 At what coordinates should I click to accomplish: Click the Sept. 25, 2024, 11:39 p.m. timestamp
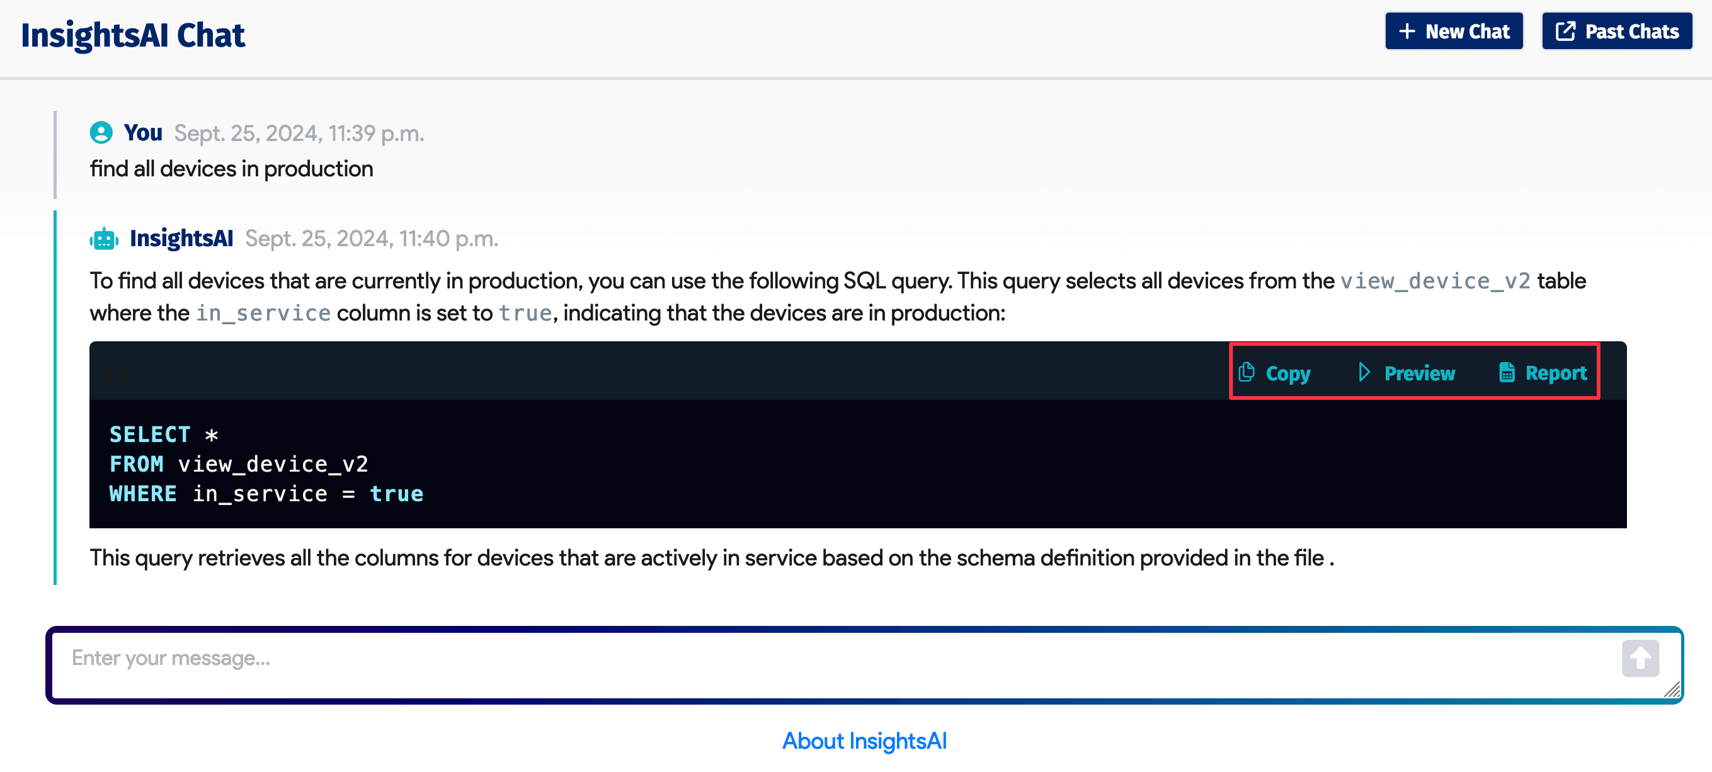pyautogui.click(x=299, y=133)
